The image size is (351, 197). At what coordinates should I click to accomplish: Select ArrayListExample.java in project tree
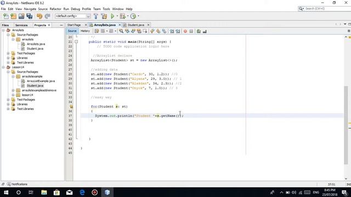[41, 81]
